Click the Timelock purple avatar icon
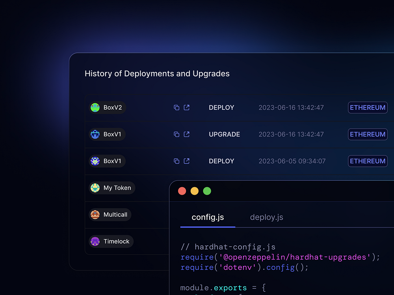 tap(95, 242)
